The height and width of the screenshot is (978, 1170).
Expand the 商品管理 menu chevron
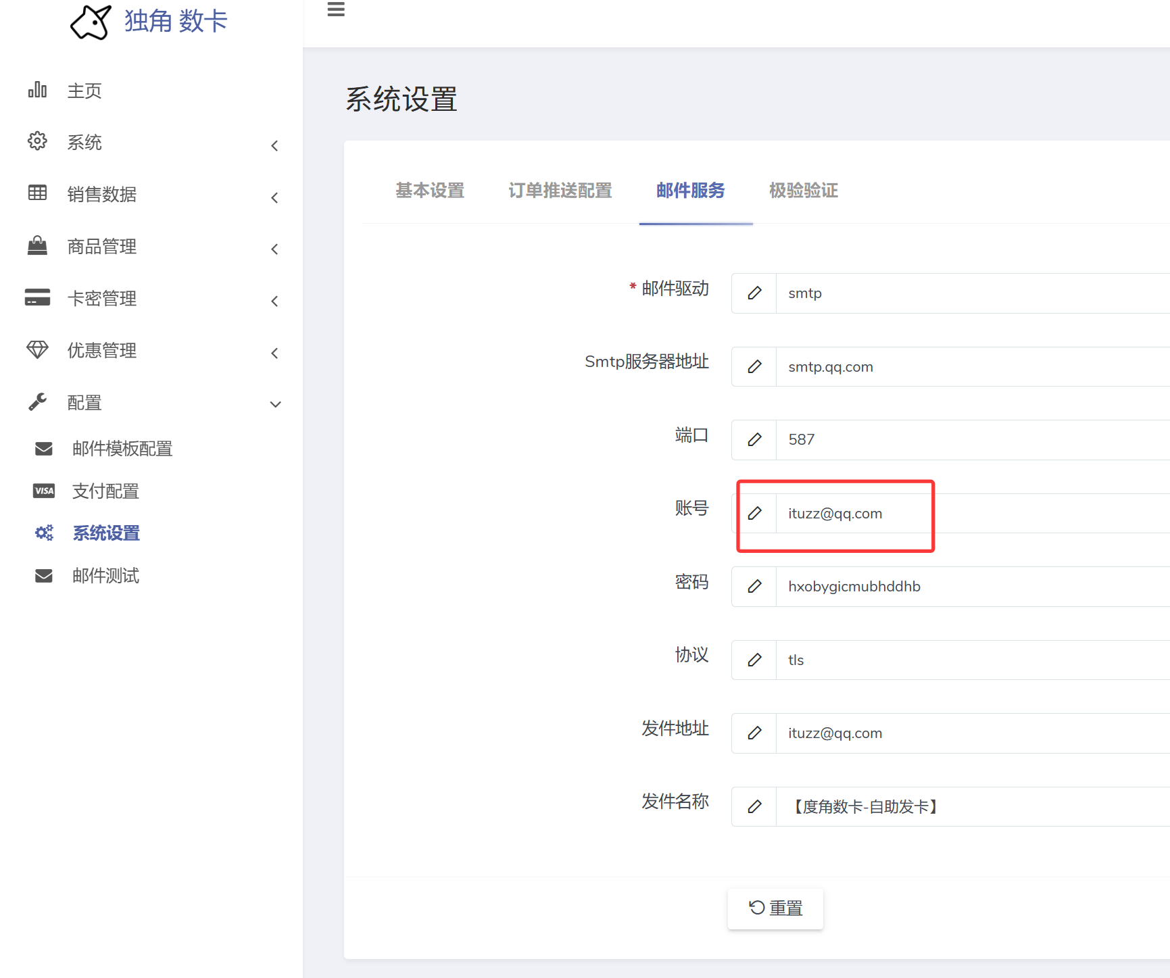click(x=274, y=249)
